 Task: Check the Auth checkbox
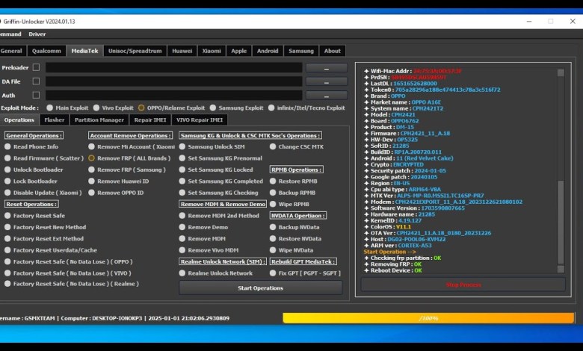(x=36, y=96)
